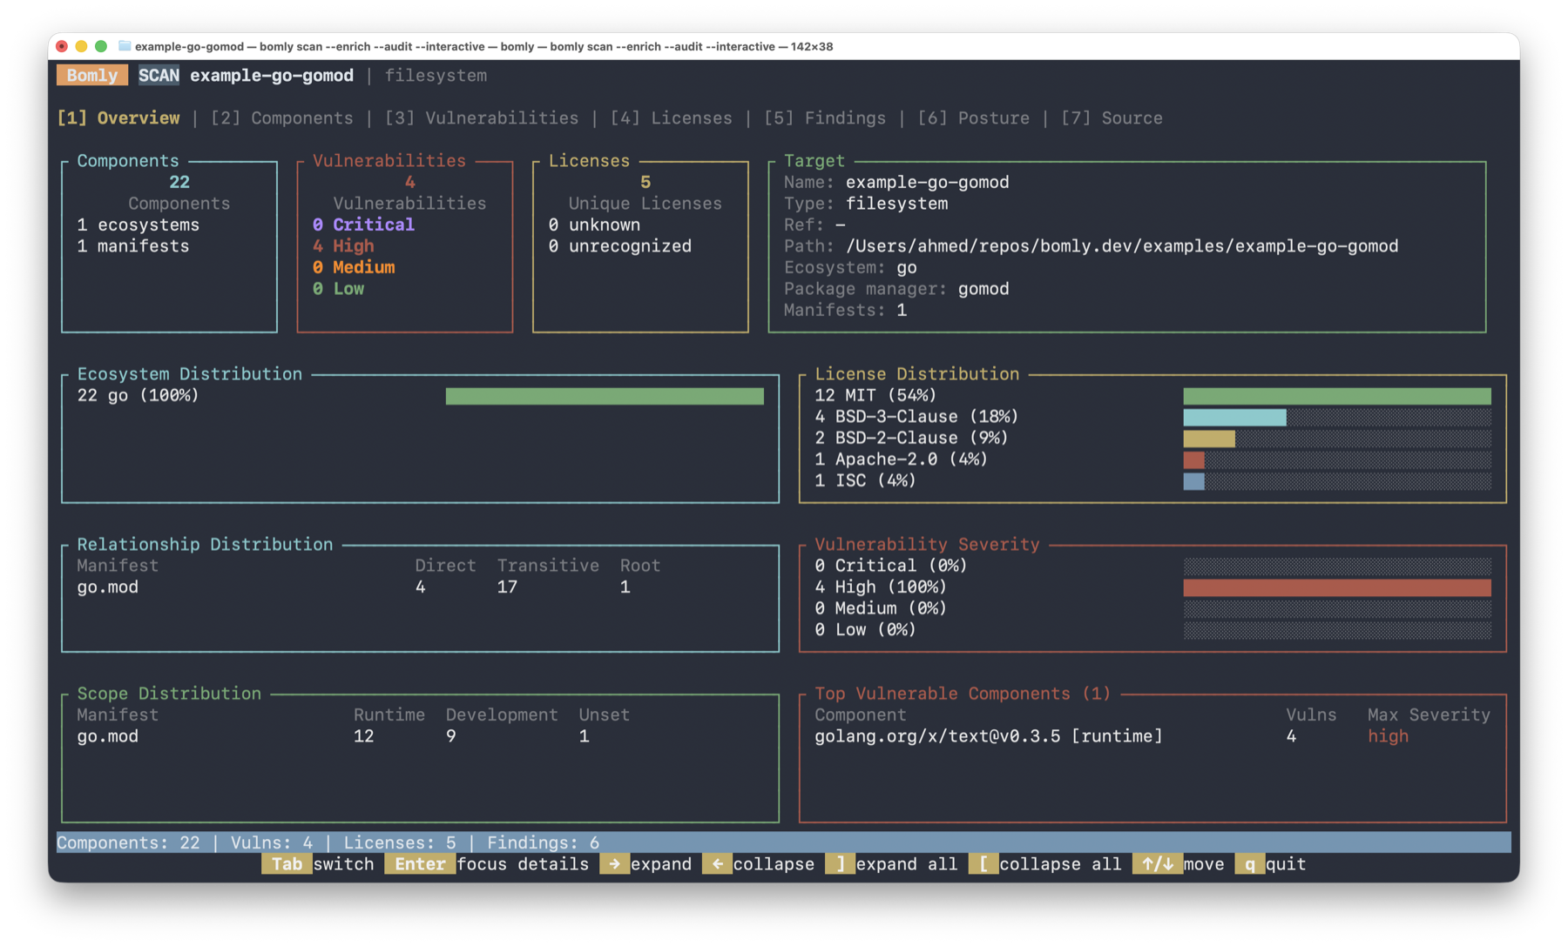The width and height of the screenshot is (1568, 946).
Task: Click the Bomly badge in header
Action: [92, 75]
